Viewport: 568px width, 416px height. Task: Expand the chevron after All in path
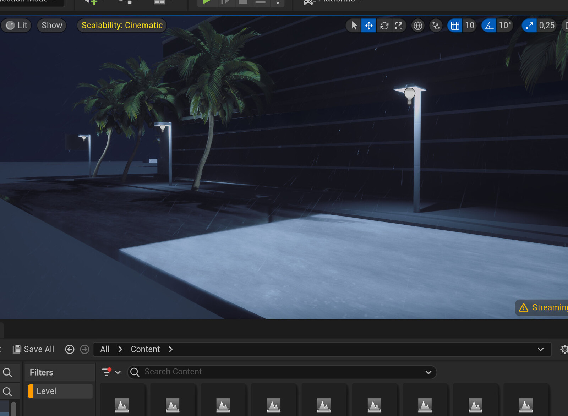coord(120,349)
